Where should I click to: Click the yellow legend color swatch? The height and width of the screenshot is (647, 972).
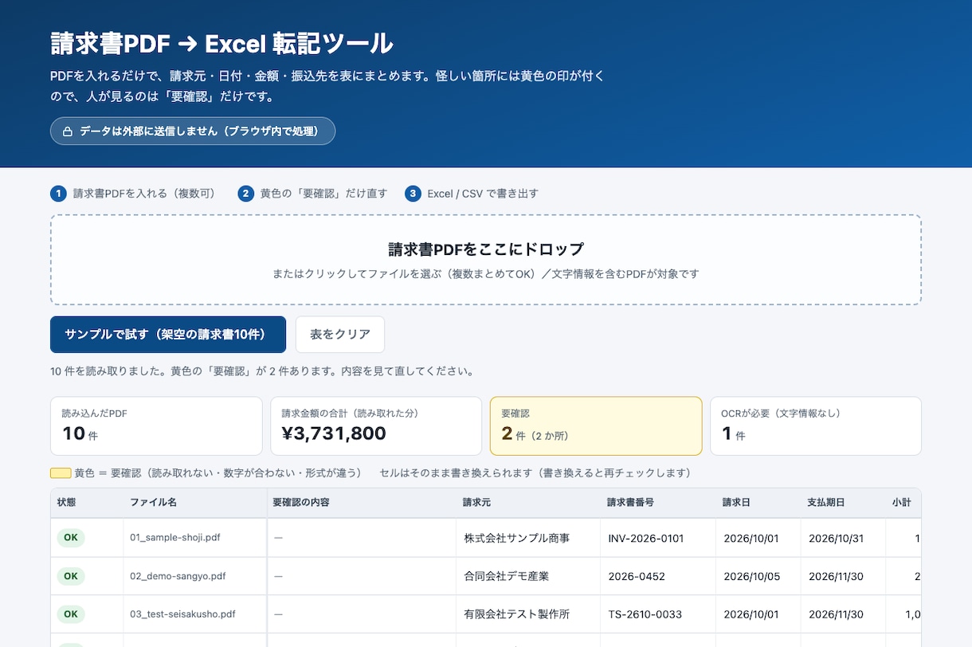click(61, 473)
